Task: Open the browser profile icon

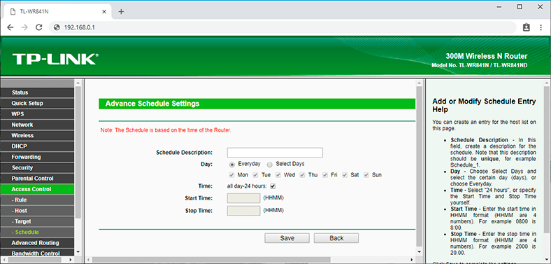Action: click(x=526, y=27)
